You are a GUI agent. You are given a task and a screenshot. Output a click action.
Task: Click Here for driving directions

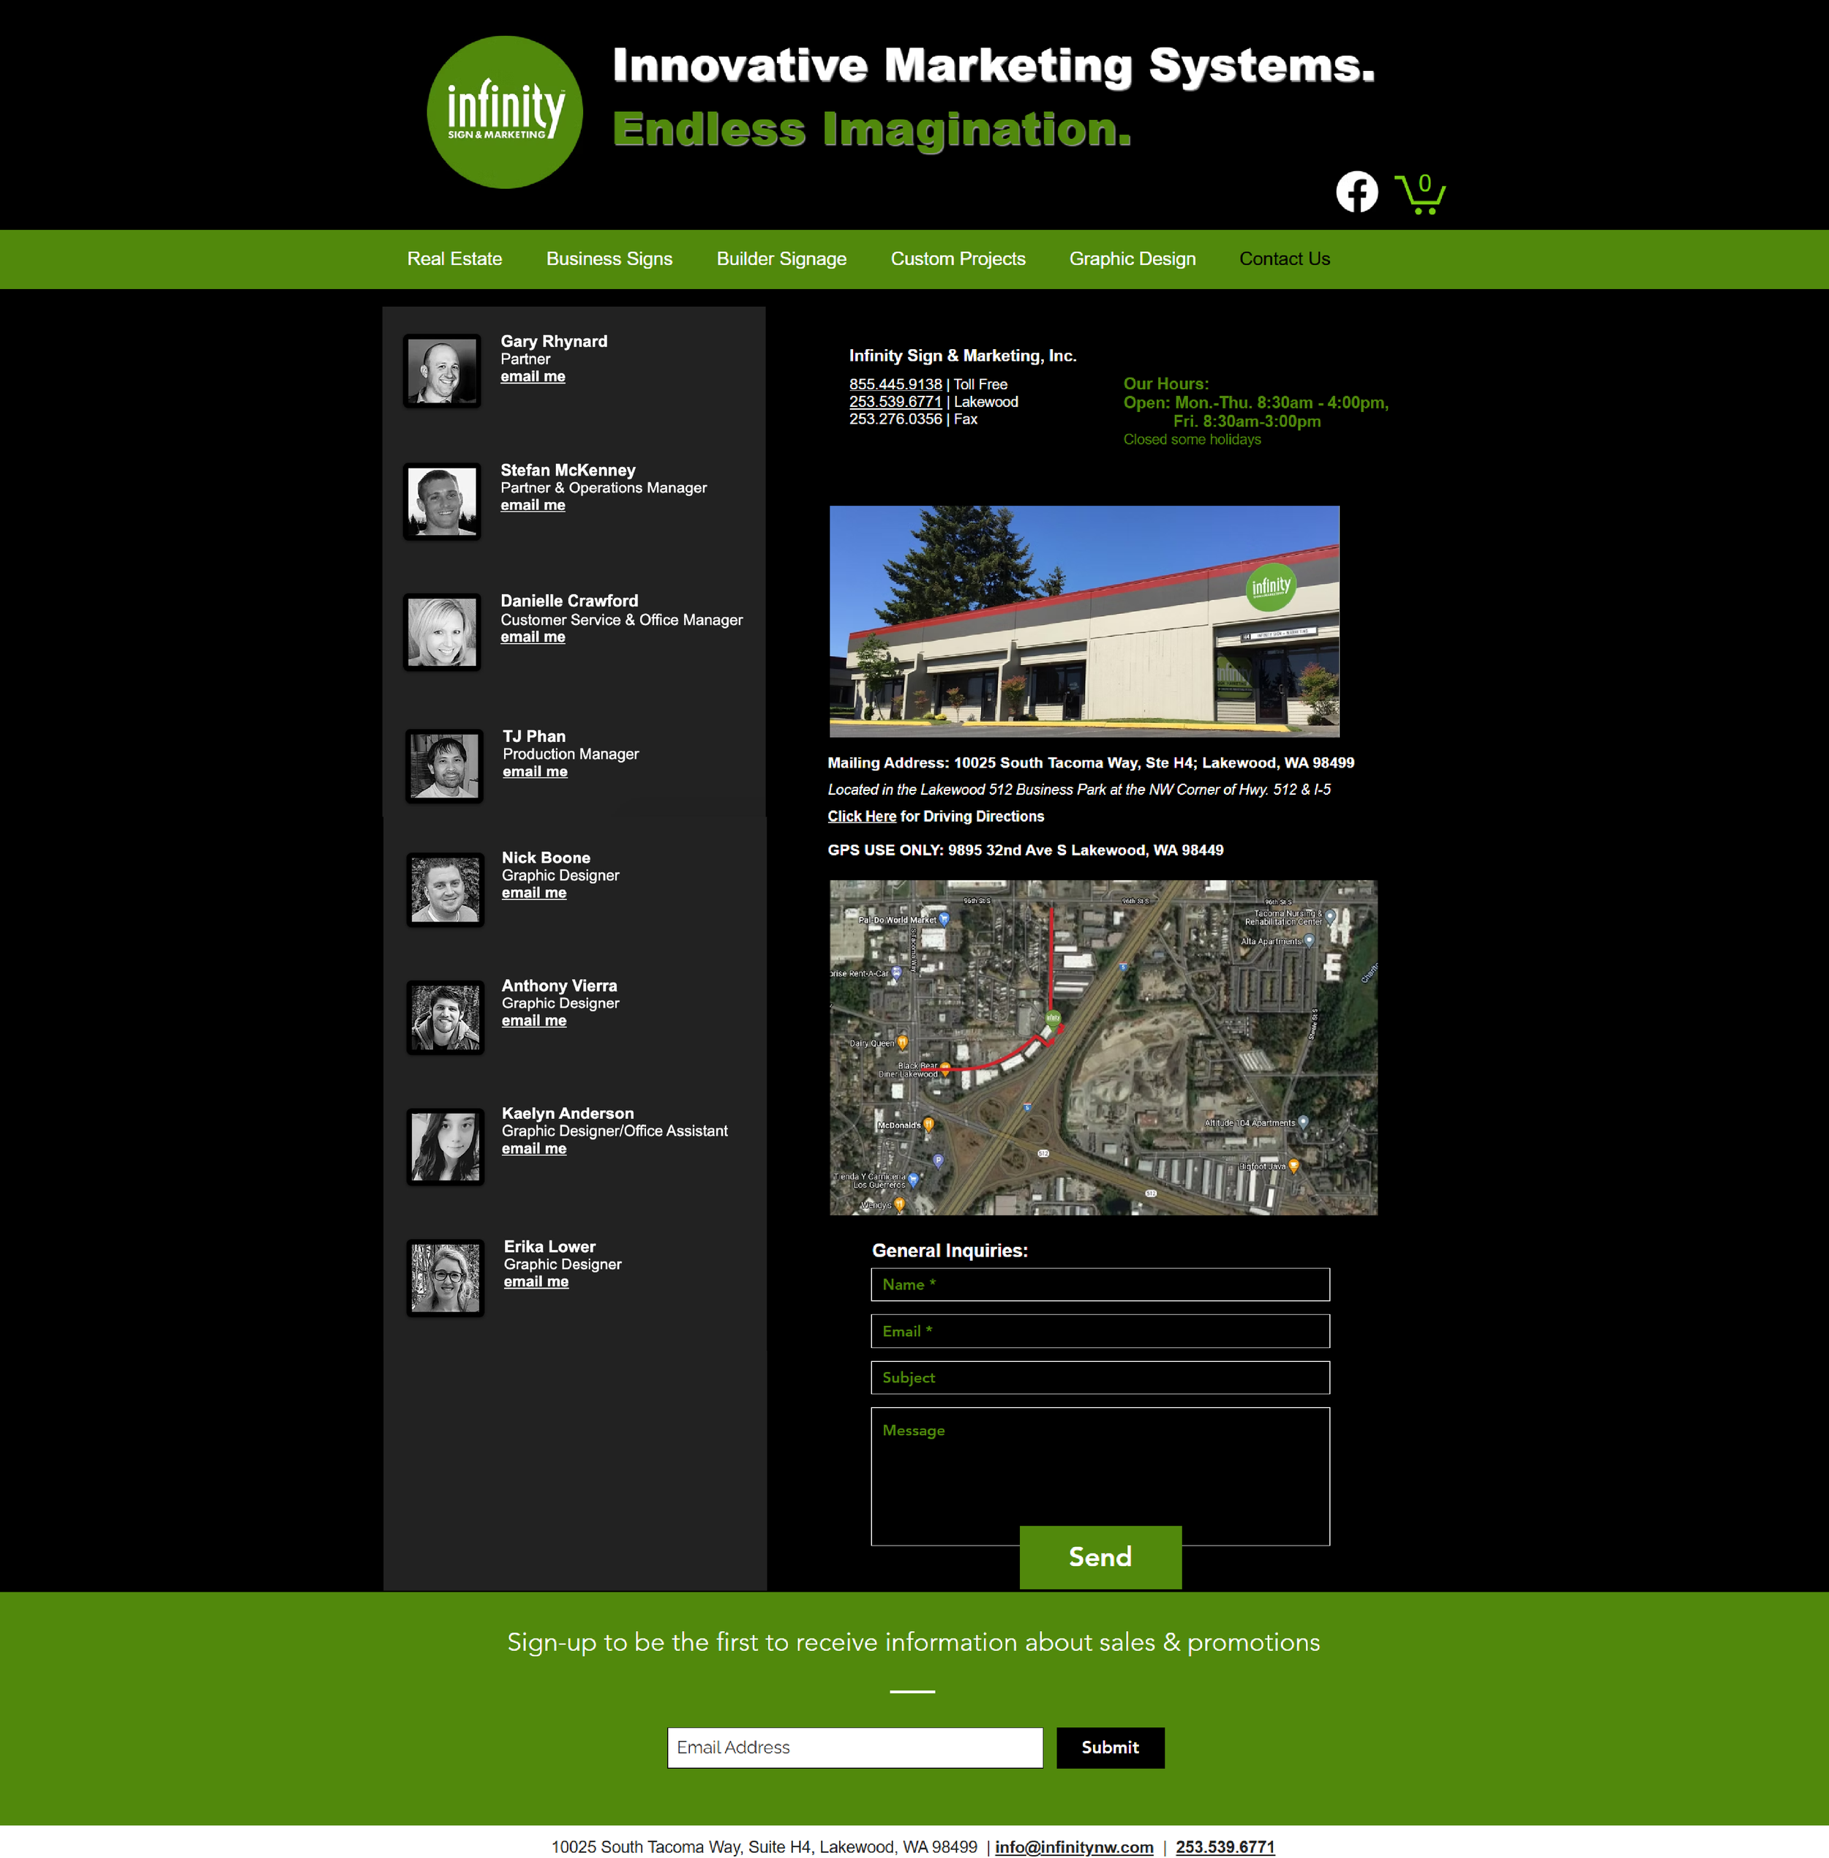pos(860,817)
